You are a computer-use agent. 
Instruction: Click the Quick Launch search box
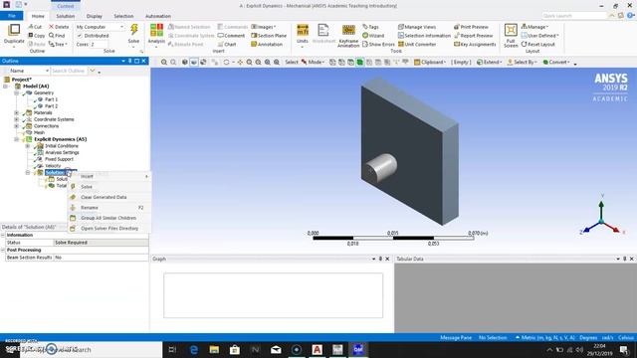[x=574, y=16]
